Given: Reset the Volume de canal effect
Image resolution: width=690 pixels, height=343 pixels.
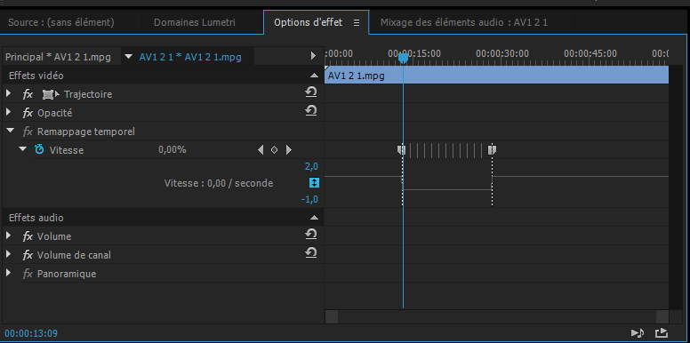Looking at the screenshot, I should [311, 252].
